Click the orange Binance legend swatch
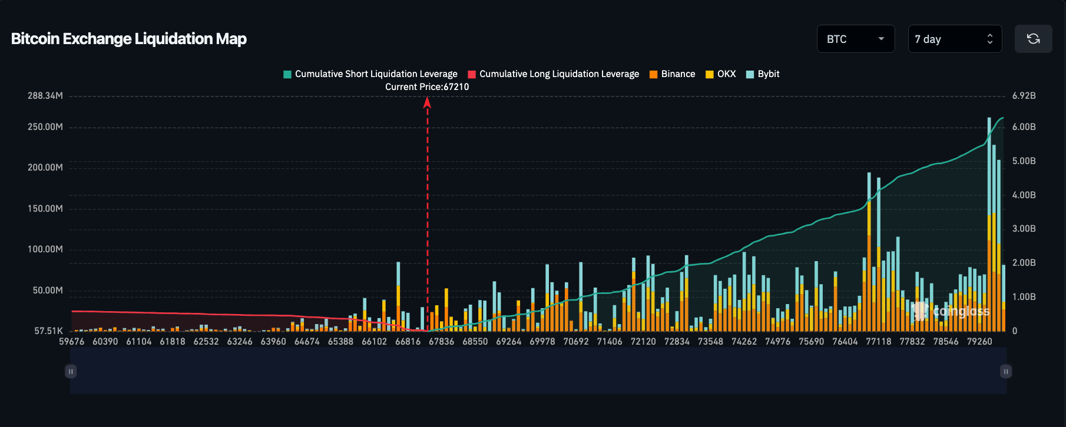Image resolution: width=1066 pixels, height=427 pixels. coord(653,74)
